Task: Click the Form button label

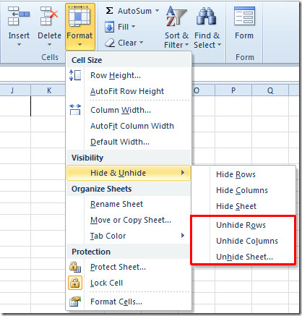Action: coord(244,35)
